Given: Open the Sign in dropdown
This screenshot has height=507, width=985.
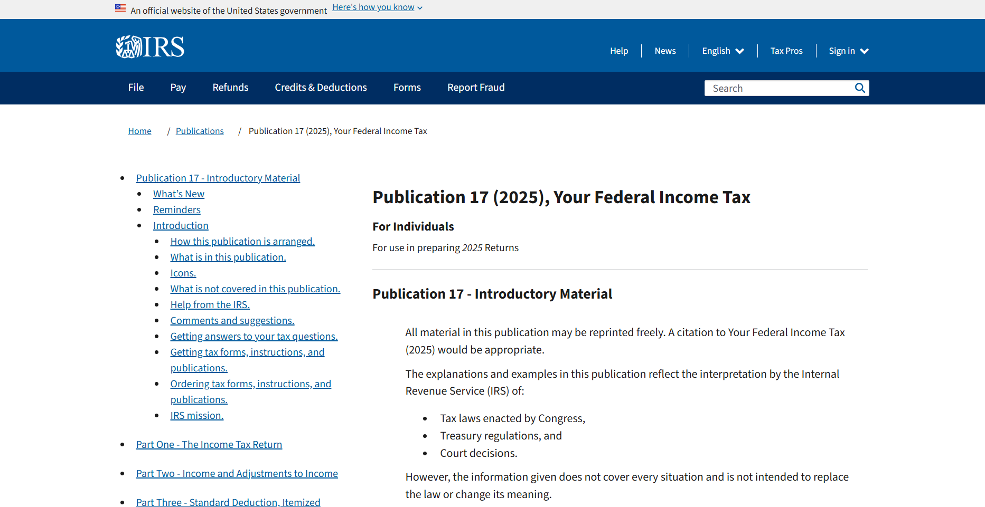Looking at the screenshot, I should (x=848, y=51).
